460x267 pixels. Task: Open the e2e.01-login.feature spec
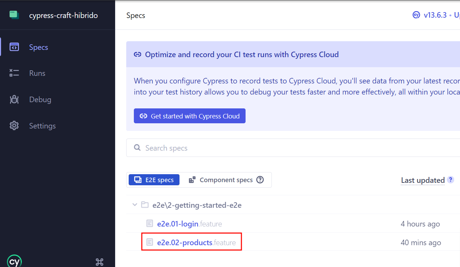tap(190, 224)
